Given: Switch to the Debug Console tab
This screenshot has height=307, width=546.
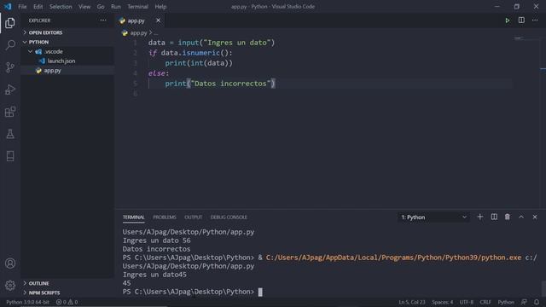Looking at the screenshot, I should coord(229,217).
